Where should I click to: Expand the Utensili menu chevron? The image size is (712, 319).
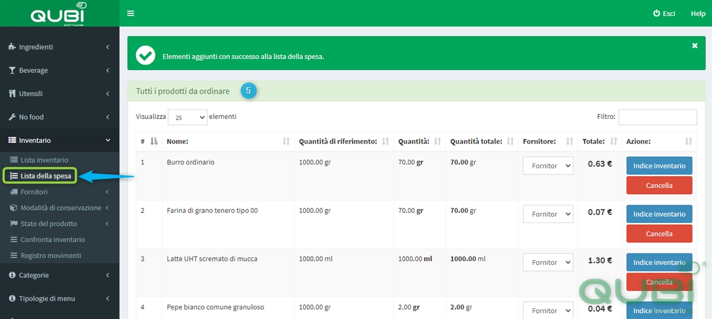tap(107, 94)
